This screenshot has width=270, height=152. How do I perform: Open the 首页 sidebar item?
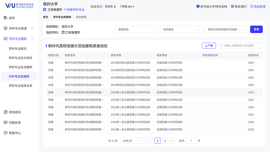(12, 18)
